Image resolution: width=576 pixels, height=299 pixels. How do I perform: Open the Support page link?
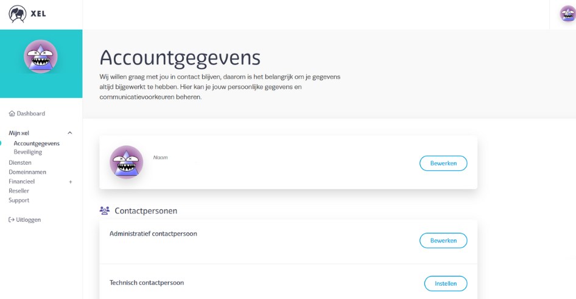coord(19,201)
